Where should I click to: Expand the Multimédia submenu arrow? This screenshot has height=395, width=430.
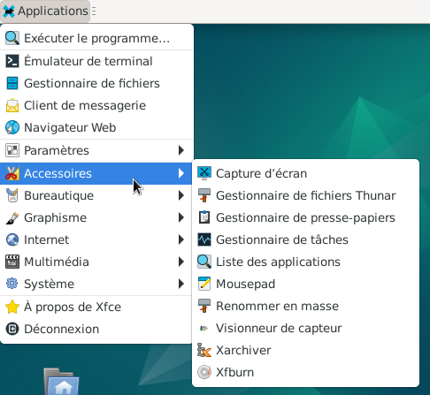click(x=181, y=262)
